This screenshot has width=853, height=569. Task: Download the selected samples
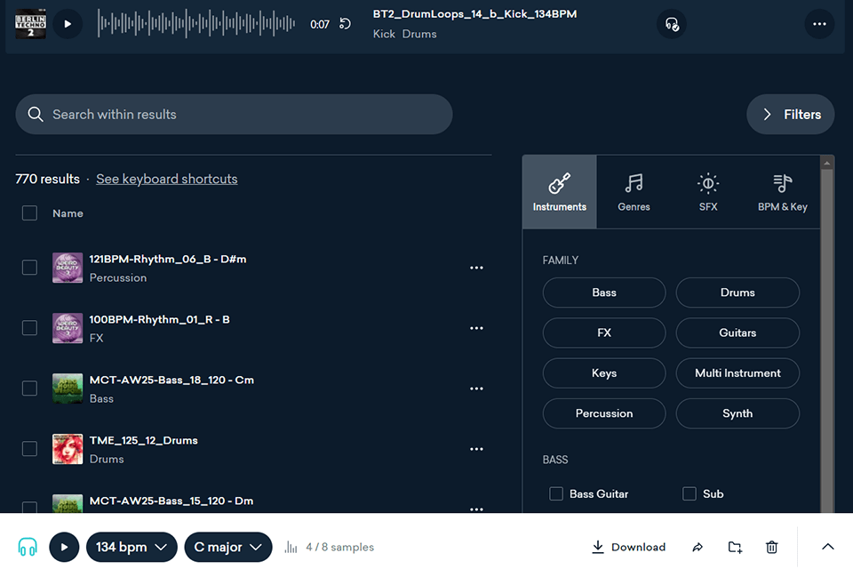point(629,547)
